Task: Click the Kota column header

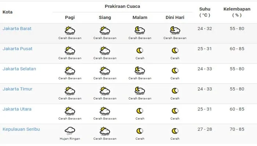Action: click(x=8, y=12)
